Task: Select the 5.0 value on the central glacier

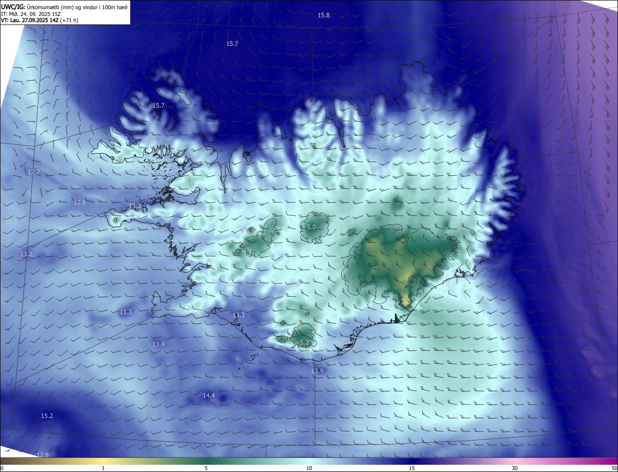Action: point(311,227)
